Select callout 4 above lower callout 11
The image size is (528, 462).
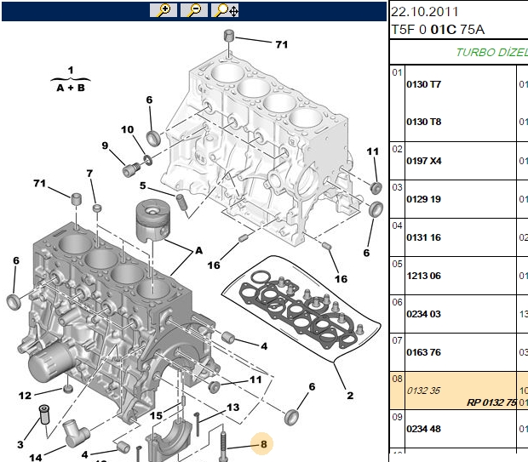[264, 346]
